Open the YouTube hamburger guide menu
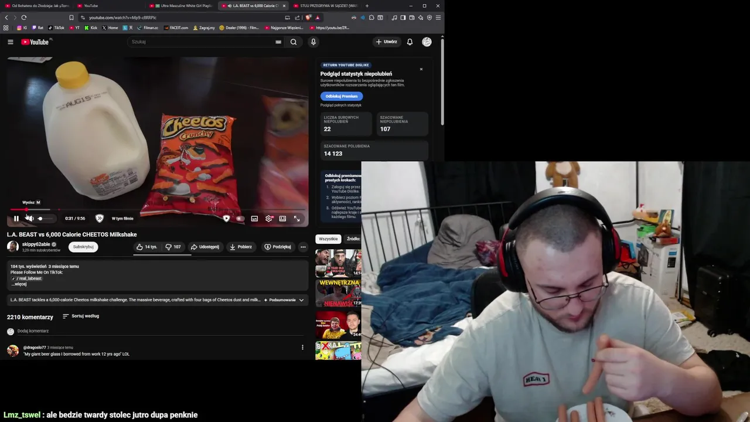The image size is (750, 422). point(10,42)
